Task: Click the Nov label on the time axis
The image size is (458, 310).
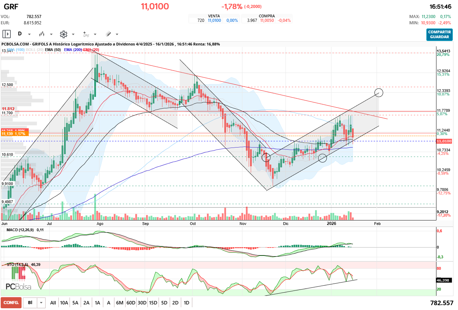Action: coord(243,224)
